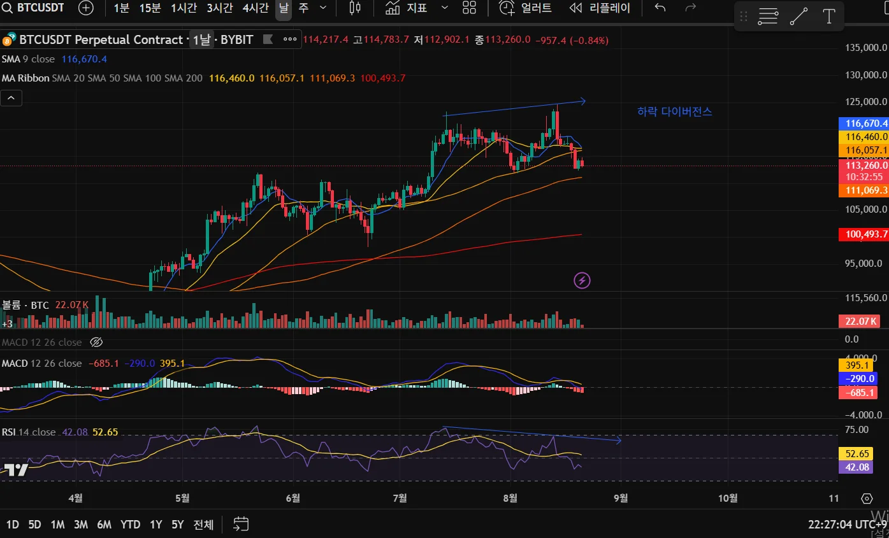Viewport: 889px width, 538px height.
Task: Switch to the 1시간 timeframe
Action: tap(184, 8)
